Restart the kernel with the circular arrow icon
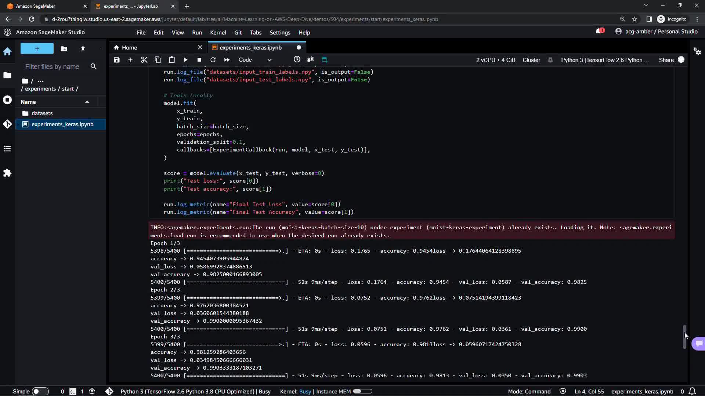 pyautogui.click(x=213, y=60)
